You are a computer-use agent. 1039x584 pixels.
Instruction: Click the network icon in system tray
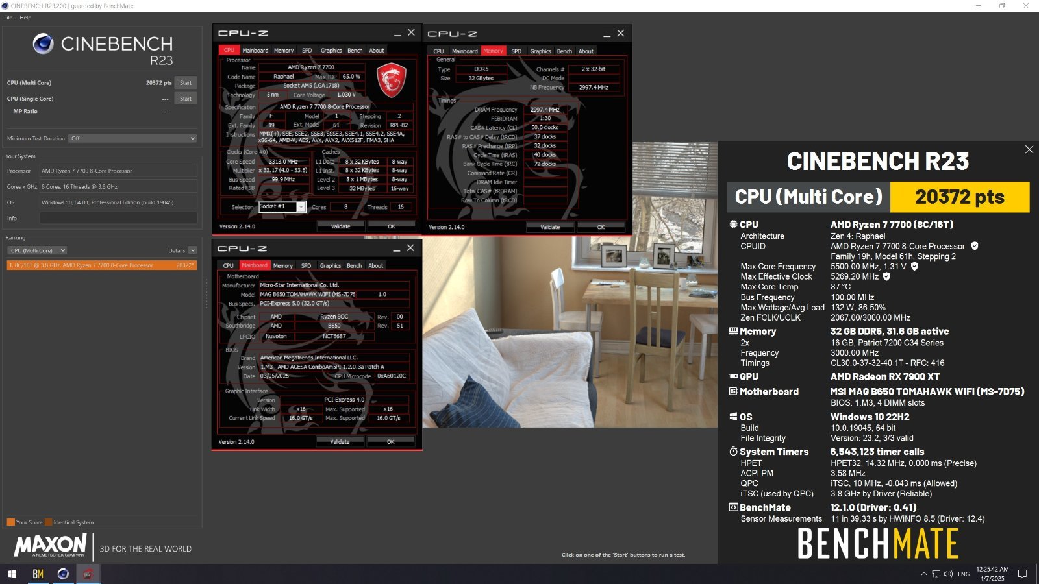point(936,574)
